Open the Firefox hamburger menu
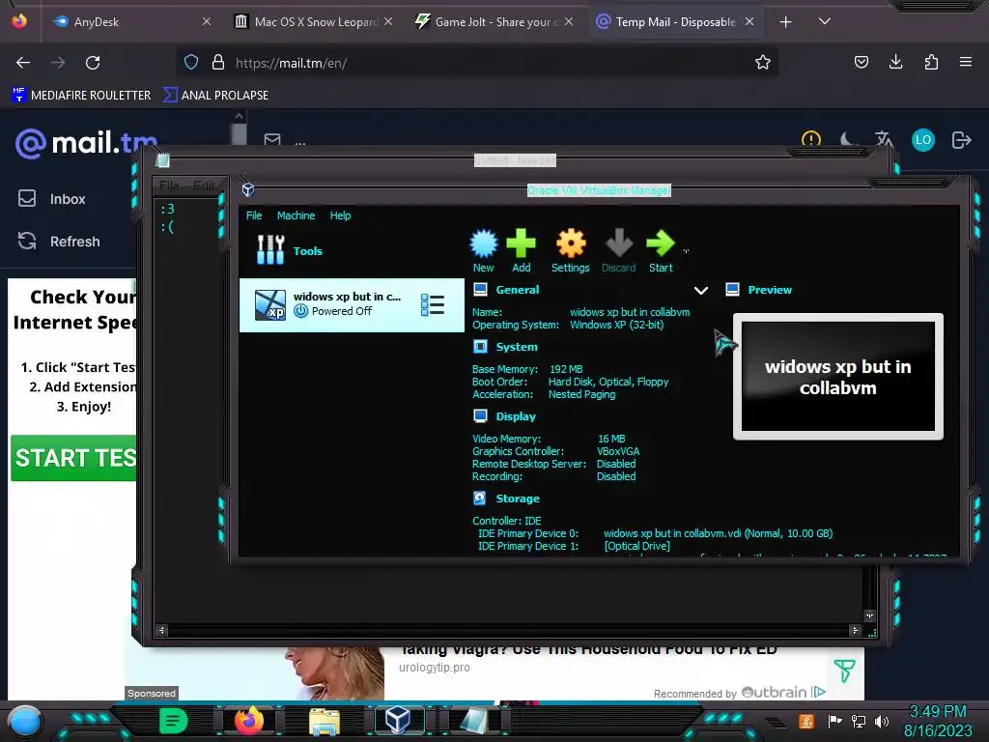 coord(966,62)
